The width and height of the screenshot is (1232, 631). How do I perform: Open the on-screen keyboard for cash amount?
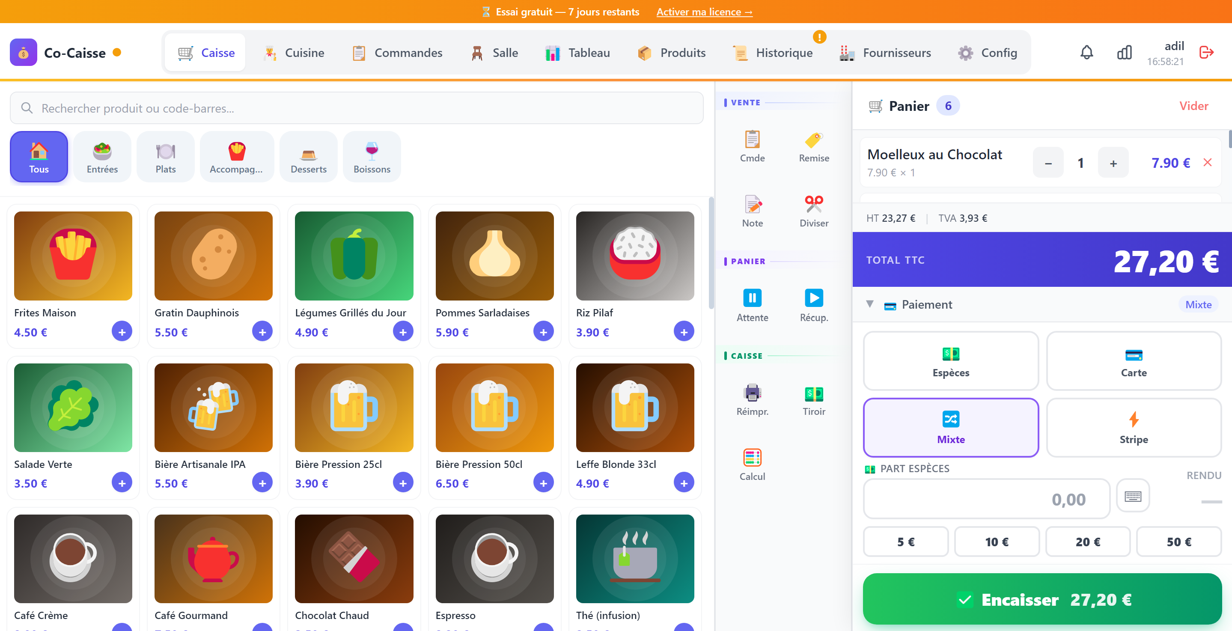(1133, 496)
